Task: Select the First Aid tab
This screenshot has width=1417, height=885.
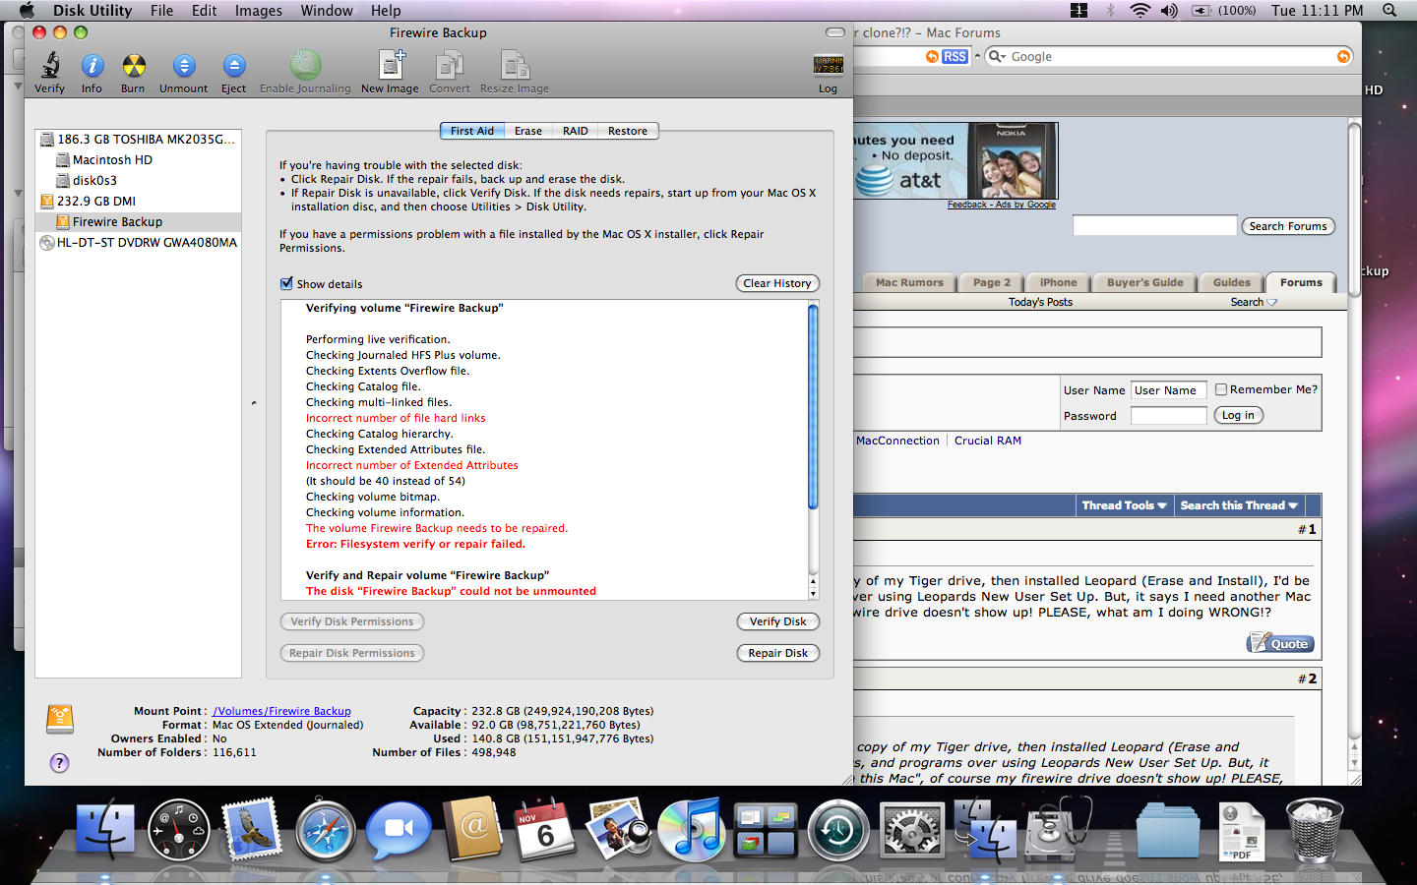Action: (472, 131)
